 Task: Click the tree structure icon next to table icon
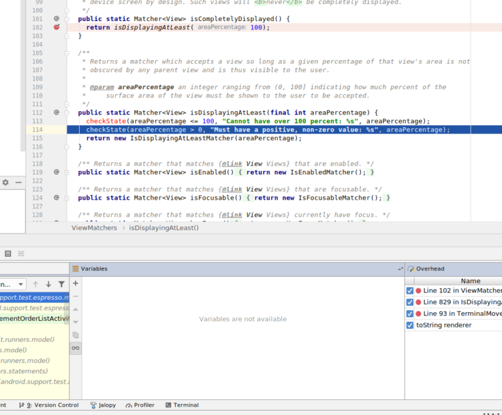pyautogui.click(x=21, y=254)
